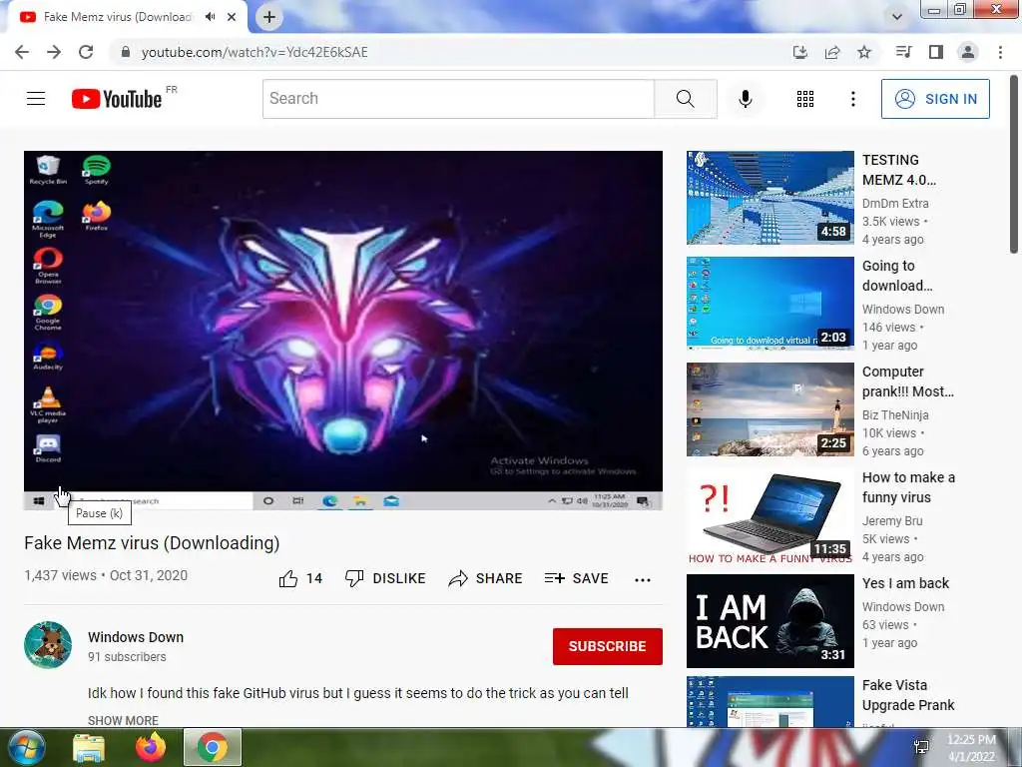Click the Computer prank!!! Most… title

point(908,382)
